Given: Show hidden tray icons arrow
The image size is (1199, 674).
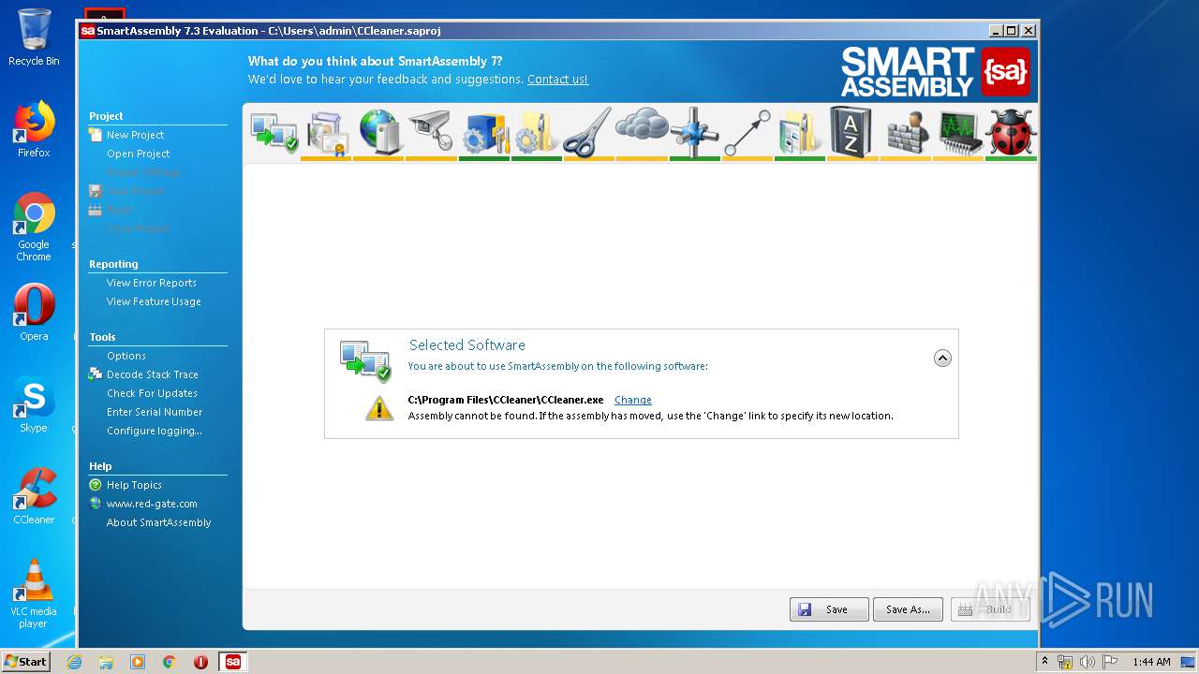Looking at the screenshot, I should click(x=1045, y=662).
